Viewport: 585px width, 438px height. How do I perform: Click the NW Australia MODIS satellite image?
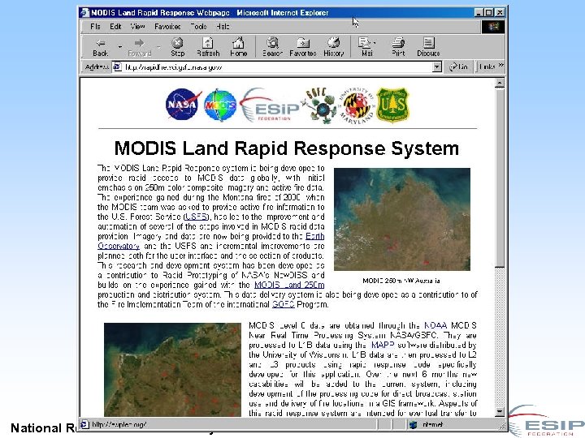point(402,219)
